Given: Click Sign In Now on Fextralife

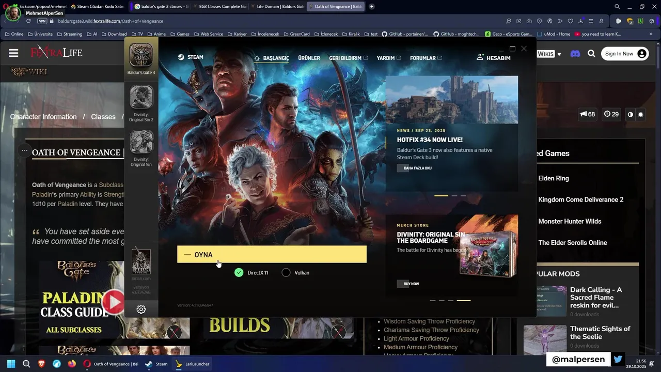Looking at the screenshot, I should tap(625, 54).
